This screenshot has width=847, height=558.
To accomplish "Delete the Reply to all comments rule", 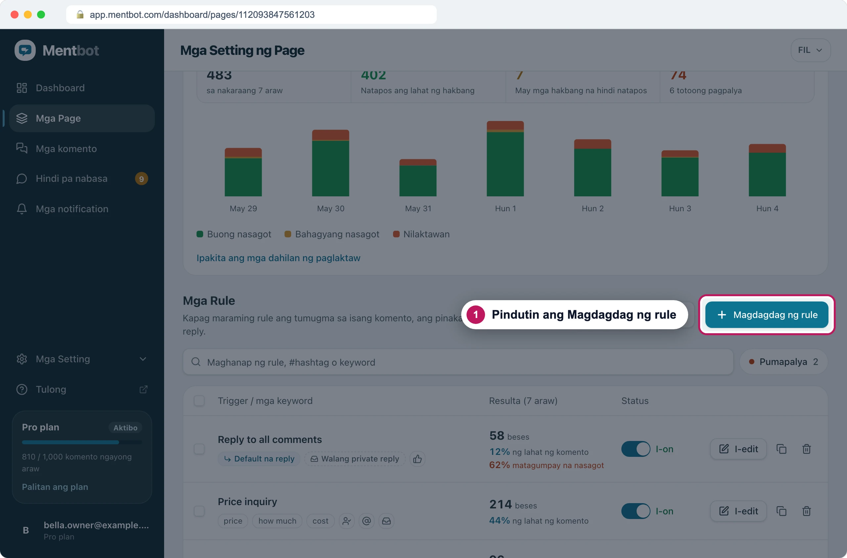I will [x=806, y=449].
